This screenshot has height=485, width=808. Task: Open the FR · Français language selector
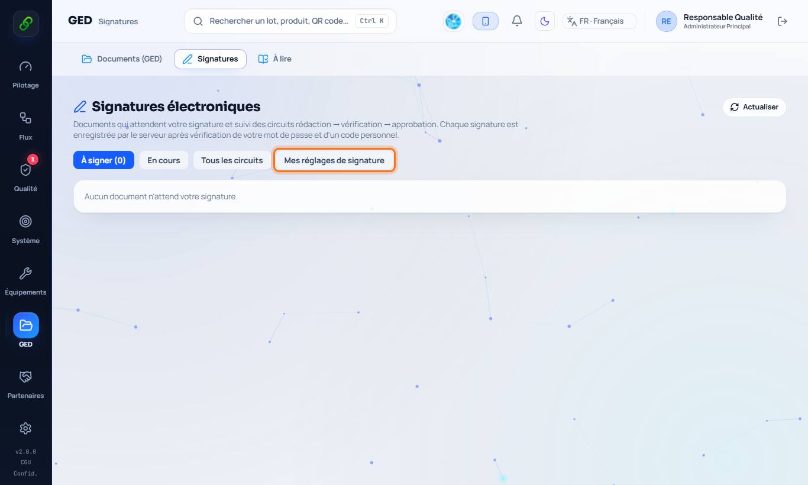pyautogui.click(x=599, y=21)
